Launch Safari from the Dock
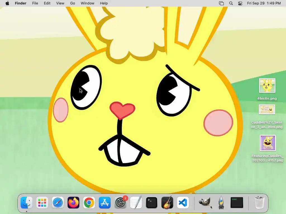 coord(58,203)
